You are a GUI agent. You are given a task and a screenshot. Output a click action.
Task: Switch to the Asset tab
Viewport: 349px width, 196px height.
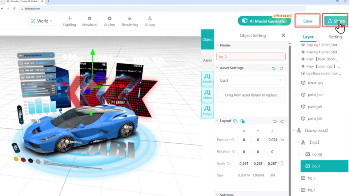pos(208,60)
